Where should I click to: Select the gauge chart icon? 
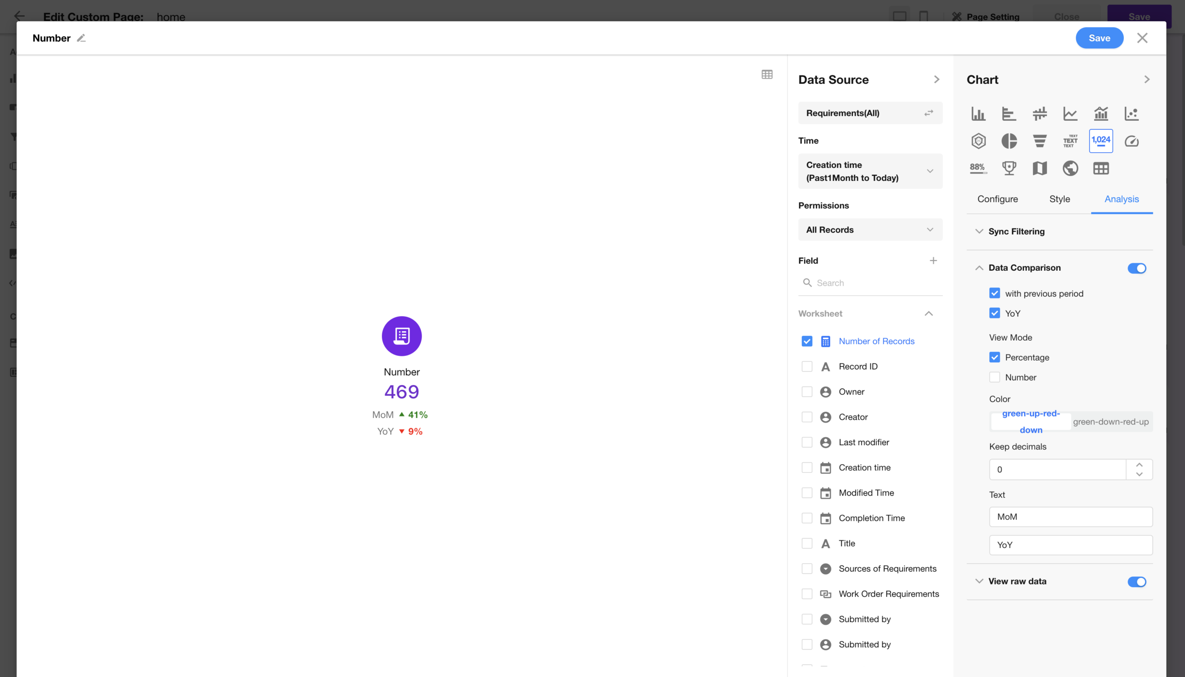click(1131, 141)
